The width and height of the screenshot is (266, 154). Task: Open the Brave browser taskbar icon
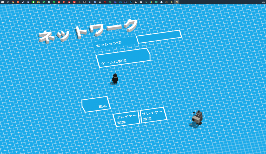[18, 2]
